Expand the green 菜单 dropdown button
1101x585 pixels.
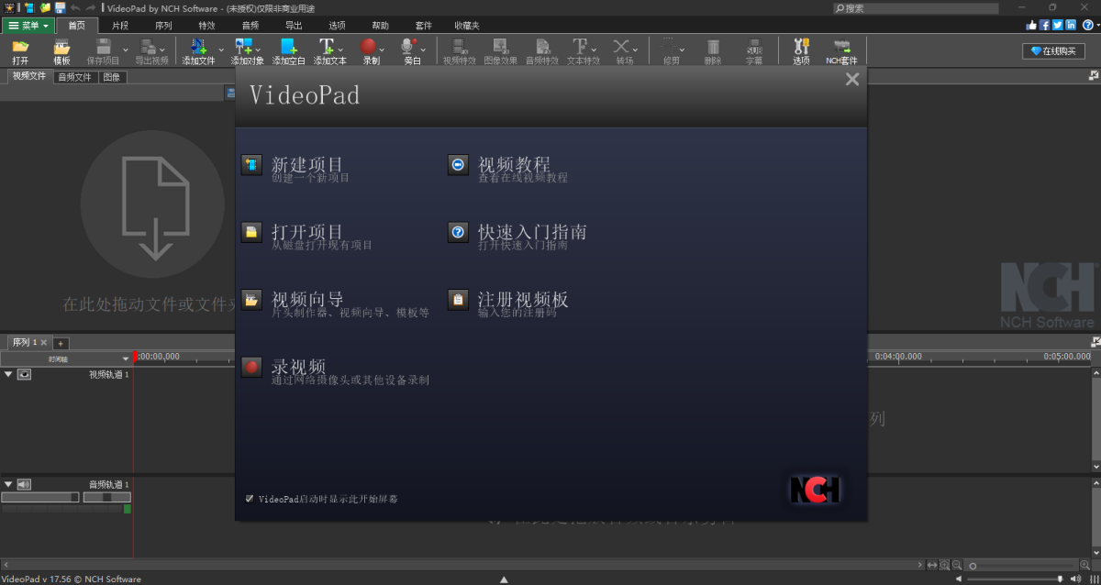28,26
